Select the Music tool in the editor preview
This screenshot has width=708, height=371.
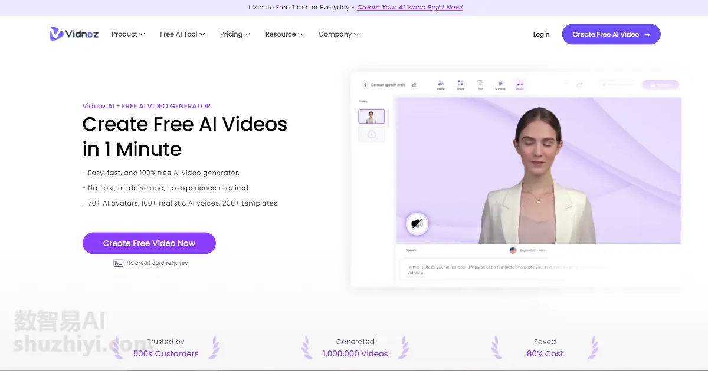520,85
